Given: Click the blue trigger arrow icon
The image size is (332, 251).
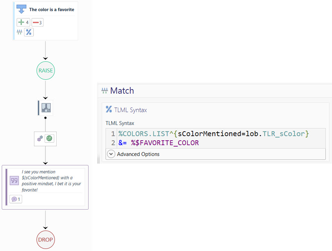Looking at the screenshot, I should [22, 9].
